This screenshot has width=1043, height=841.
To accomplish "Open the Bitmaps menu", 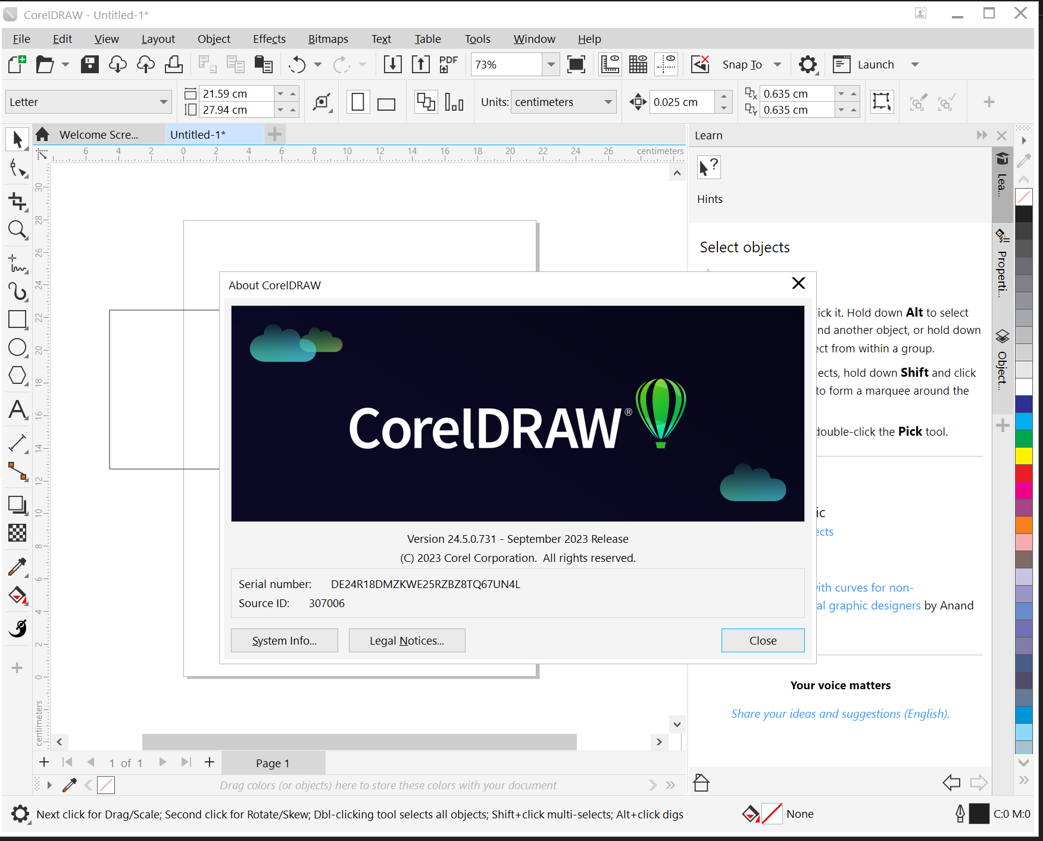I will [x=328, y=39].
